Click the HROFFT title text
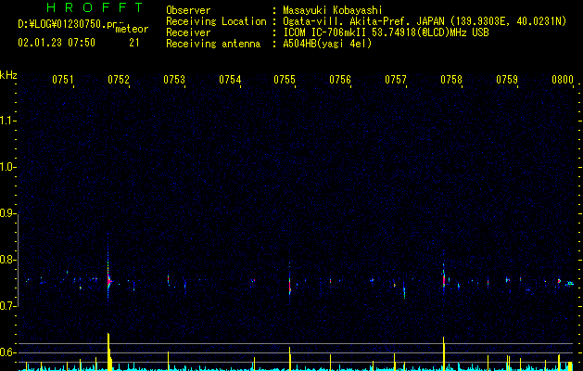 click(95, 7)
